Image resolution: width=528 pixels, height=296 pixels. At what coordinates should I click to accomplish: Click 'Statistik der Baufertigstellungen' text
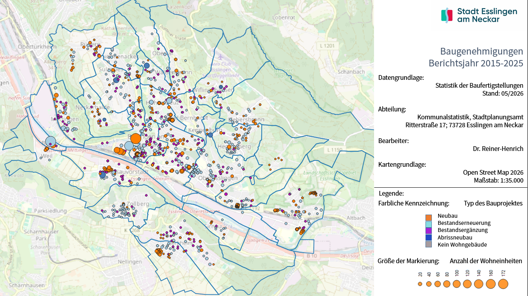[x=479, y=85]
